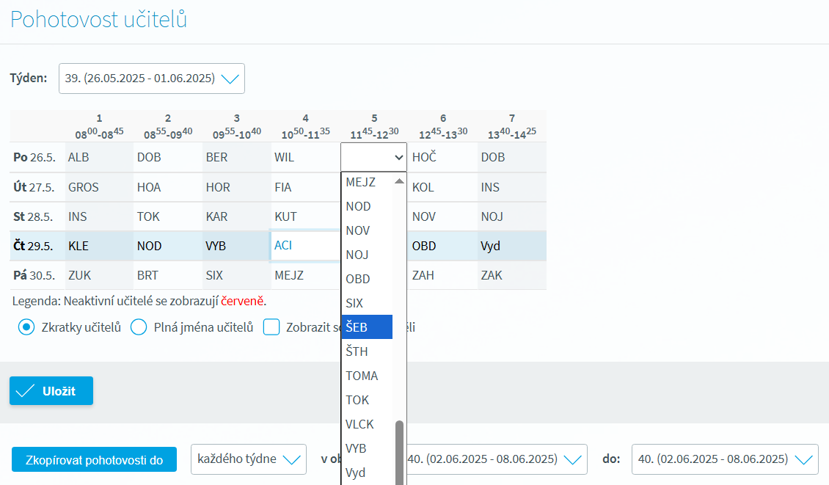The image size is (829, 485).
Task: Click the ZAH cell on Friday
Action: pos(443,275)
